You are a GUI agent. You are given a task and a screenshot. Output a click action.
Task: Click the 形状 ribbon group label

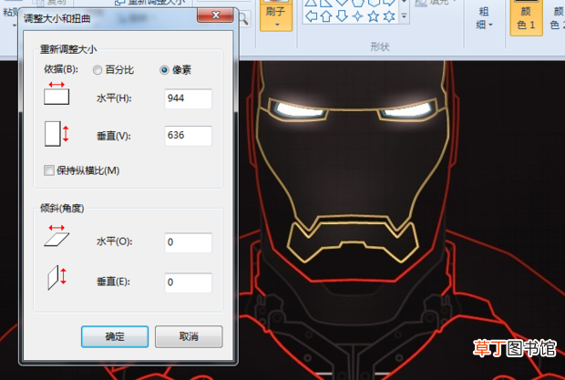pos(380,46)
